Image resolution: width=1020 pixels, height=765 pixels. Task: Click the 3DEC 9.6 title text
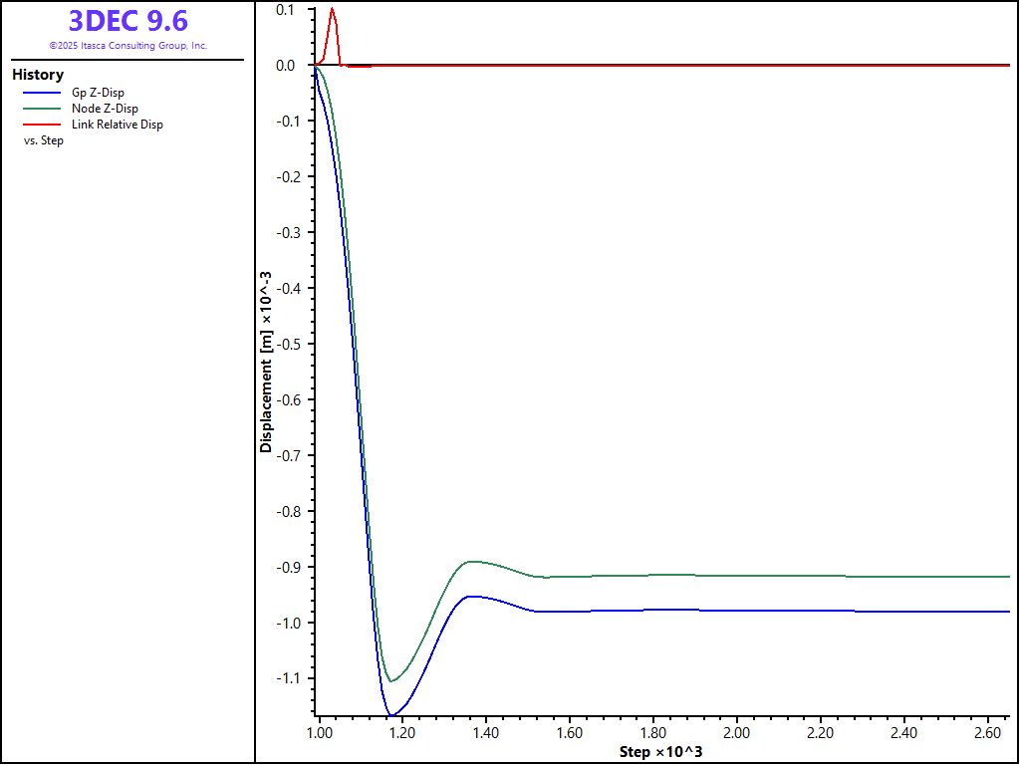point(127,20)
